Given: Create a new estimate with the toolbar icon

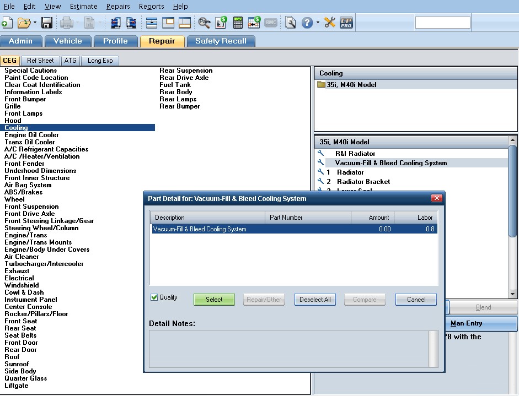Looking at the screenshot, I should click(x=7, y=23).
